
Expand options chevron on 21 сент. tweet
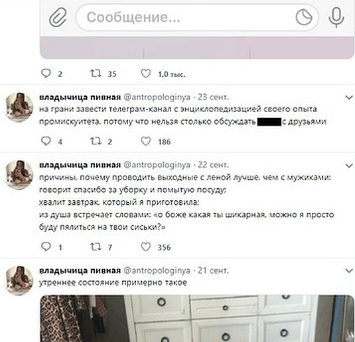pyautogui.click(x=349, y=270)
